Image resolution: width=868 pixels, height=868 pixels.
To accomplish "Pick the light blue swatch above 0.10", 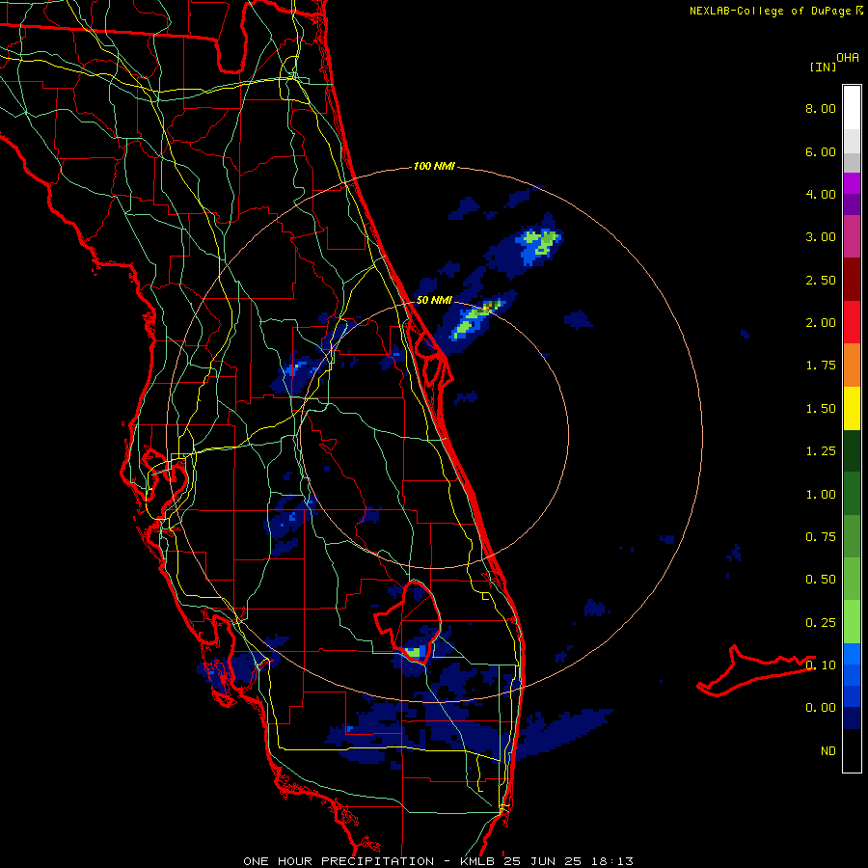I will coord(852,654).
